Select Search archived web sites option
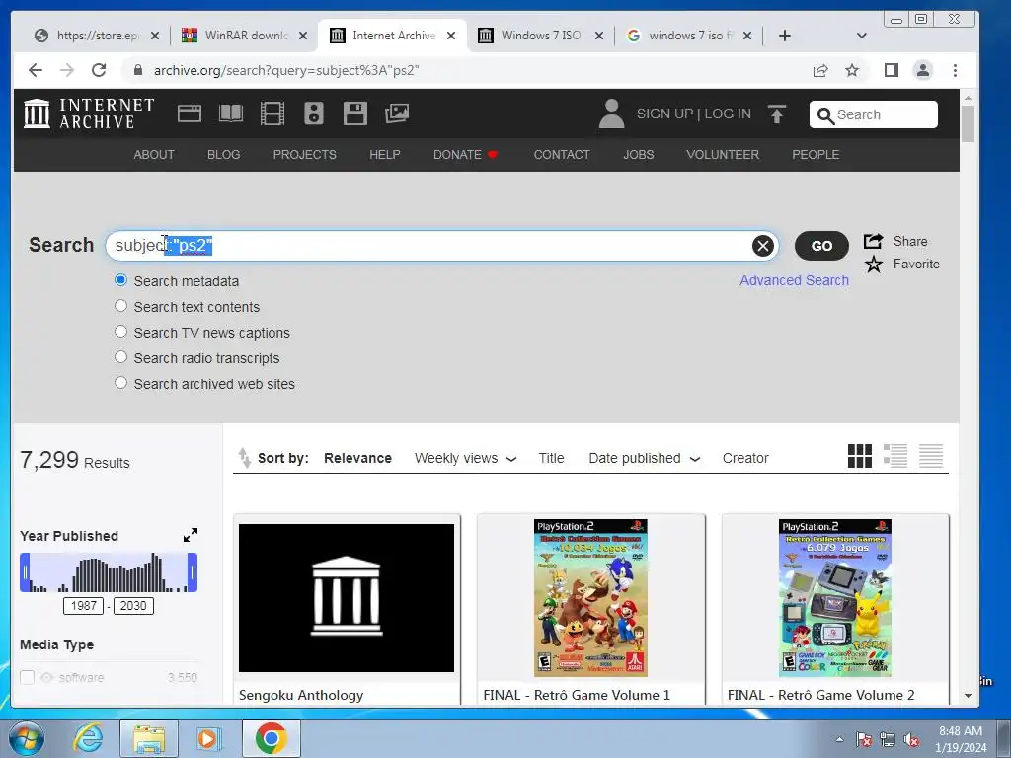 [x=120, y=382]
